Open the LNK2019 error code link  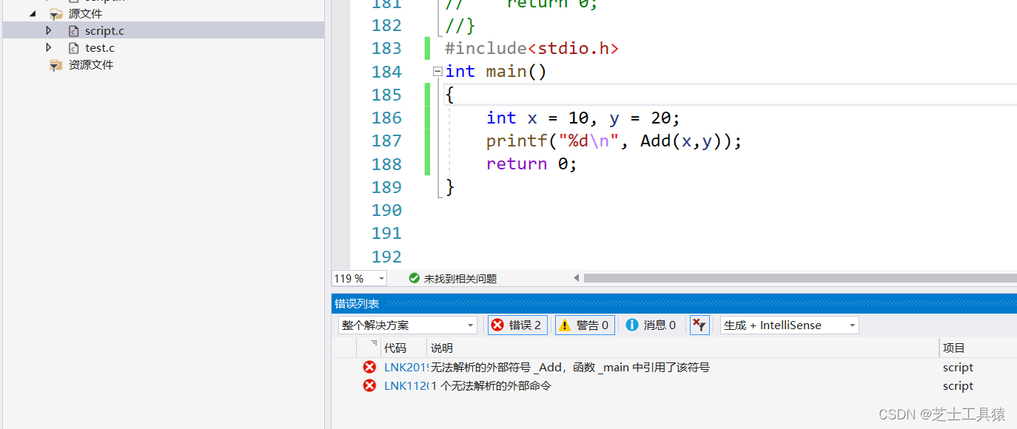[406, 367]
